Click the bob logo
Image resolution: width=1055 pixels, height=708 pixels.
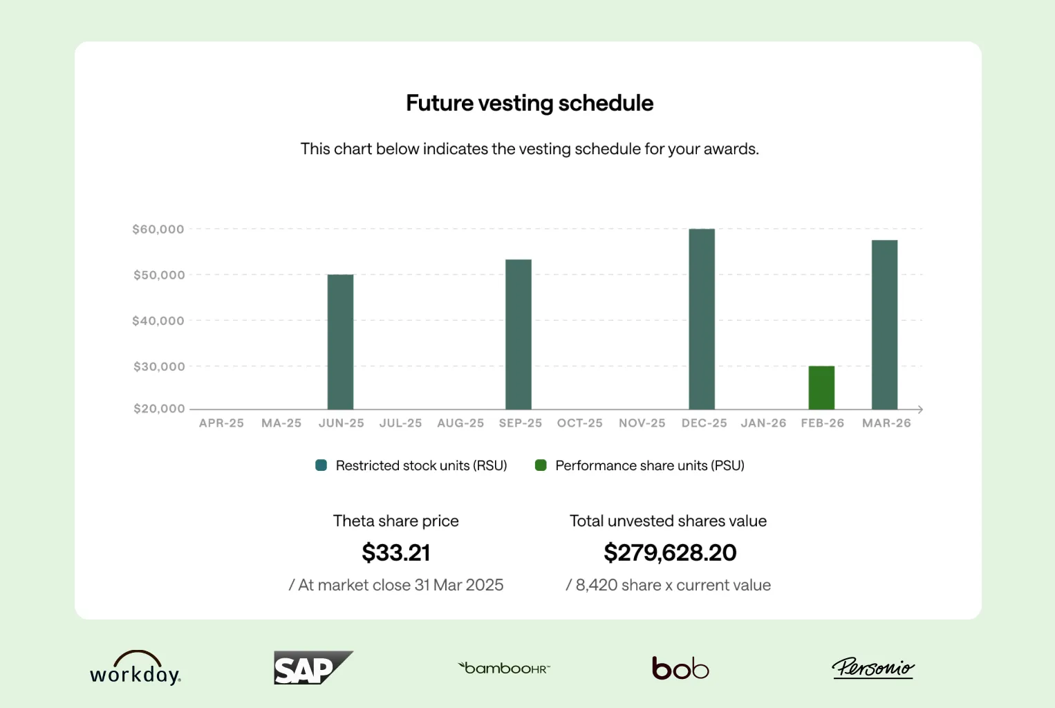(x=680, y=668)
